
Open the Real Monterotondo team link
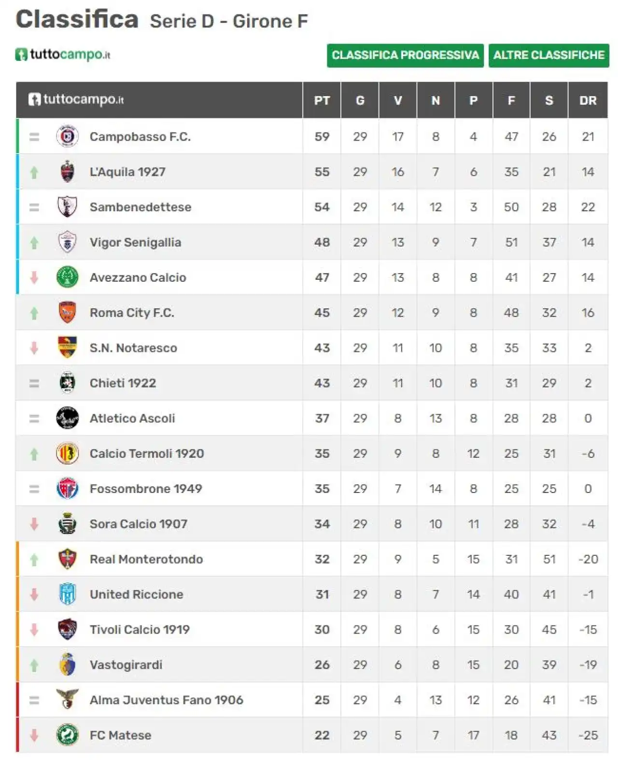tap(146, 559)
